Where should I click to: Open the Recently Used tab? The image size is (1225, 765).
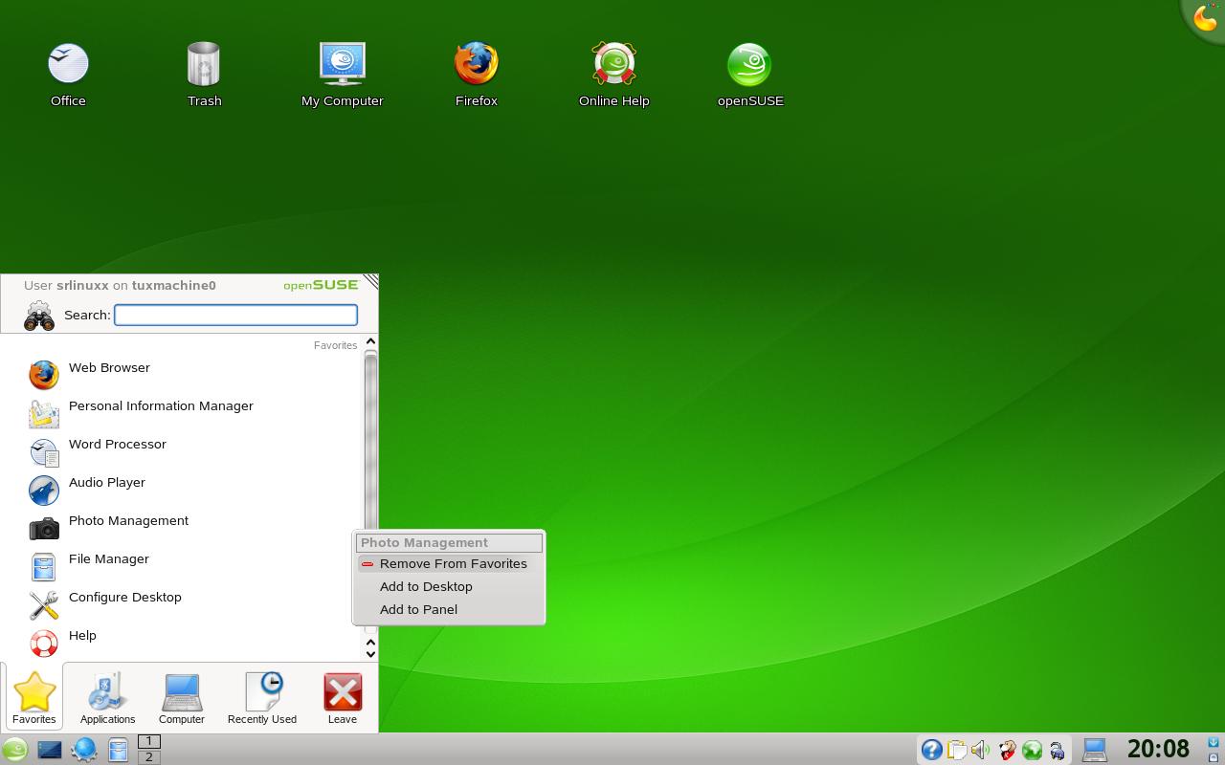tap(261, 695)
